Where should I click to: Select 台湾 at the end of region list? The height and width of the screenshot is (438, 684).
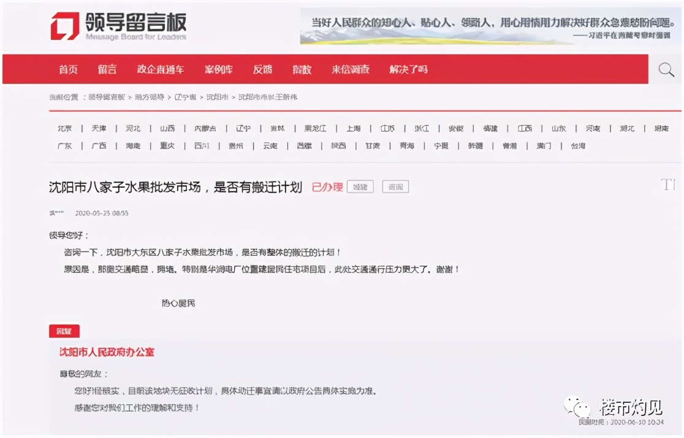[577, 146]
